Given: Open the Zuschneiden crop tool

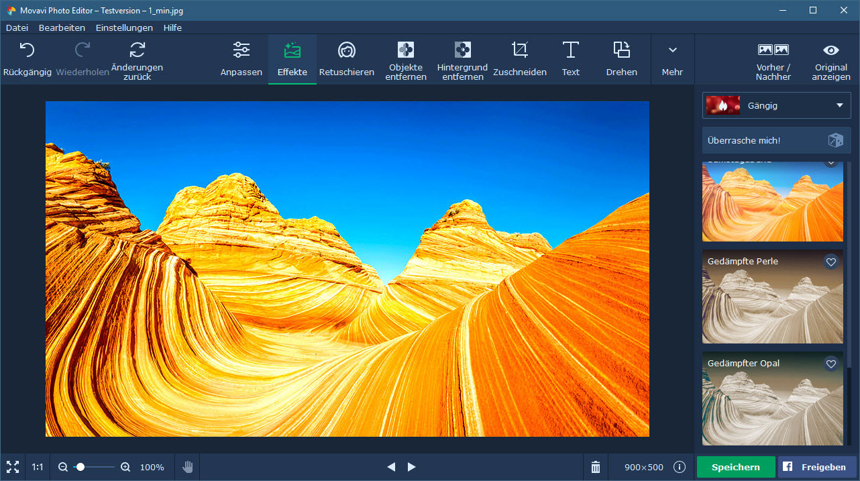Looking at the screenshot, I should point(520,59).
